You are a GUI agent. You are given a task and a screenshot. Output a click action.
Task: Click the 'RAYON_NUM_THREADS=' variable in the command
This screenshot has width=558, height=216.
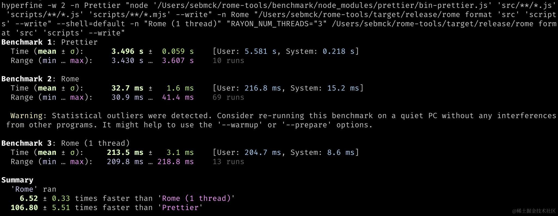tap(272, 24)
